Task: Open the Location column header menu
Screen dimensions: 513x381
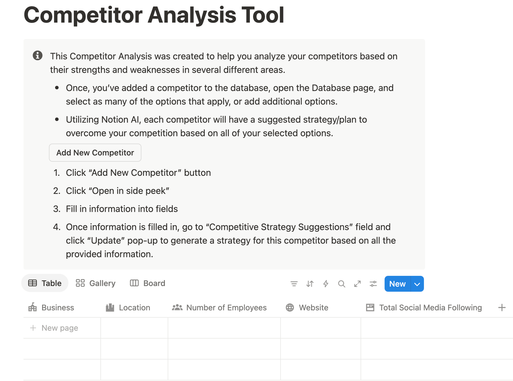Action: [134, 307]
